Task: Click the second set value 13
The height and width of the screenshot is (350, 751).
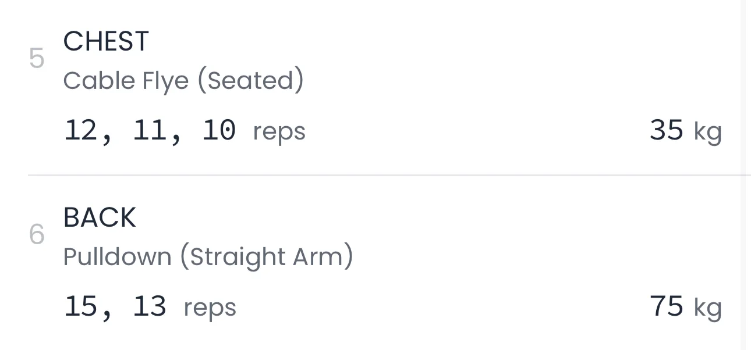Action: (150, 306)
